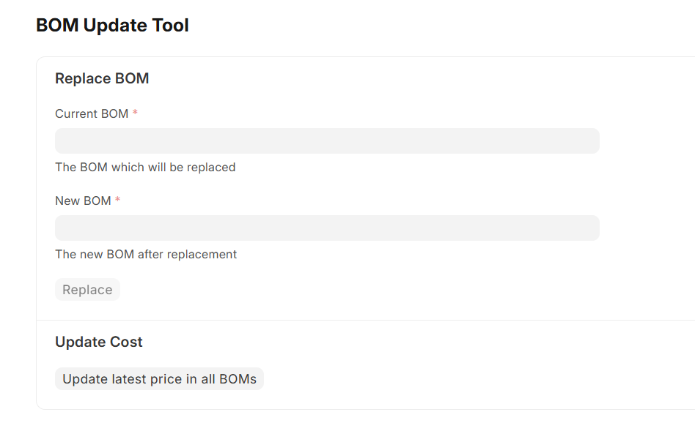Viewport: 695px width, 423px height.
Task: Click 'The new BOM after replacement' hint
Action: [146, 255]
